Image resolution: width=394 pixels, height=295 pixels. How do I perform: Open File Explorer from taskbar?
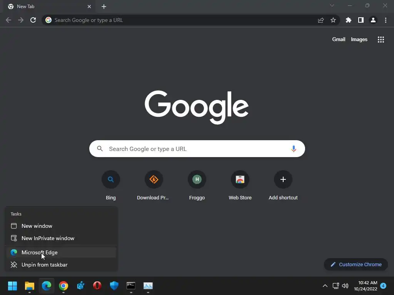coord(30,286)
